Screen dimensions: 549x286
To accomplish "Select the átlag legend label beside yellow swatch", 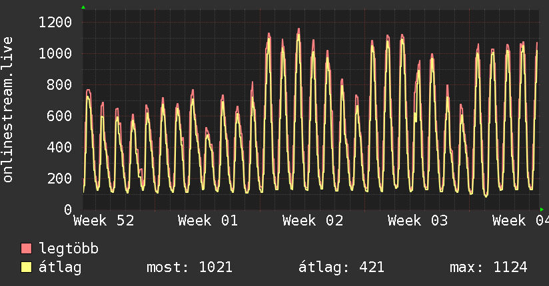I will [x=60, y=267].
